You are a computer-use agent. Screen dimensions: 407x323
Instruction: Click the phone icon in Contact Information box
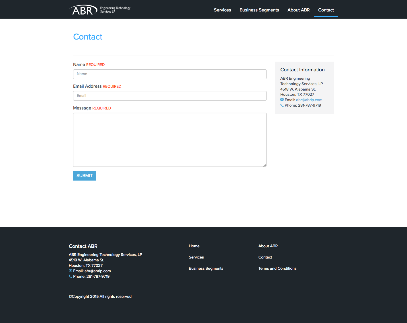282,105
